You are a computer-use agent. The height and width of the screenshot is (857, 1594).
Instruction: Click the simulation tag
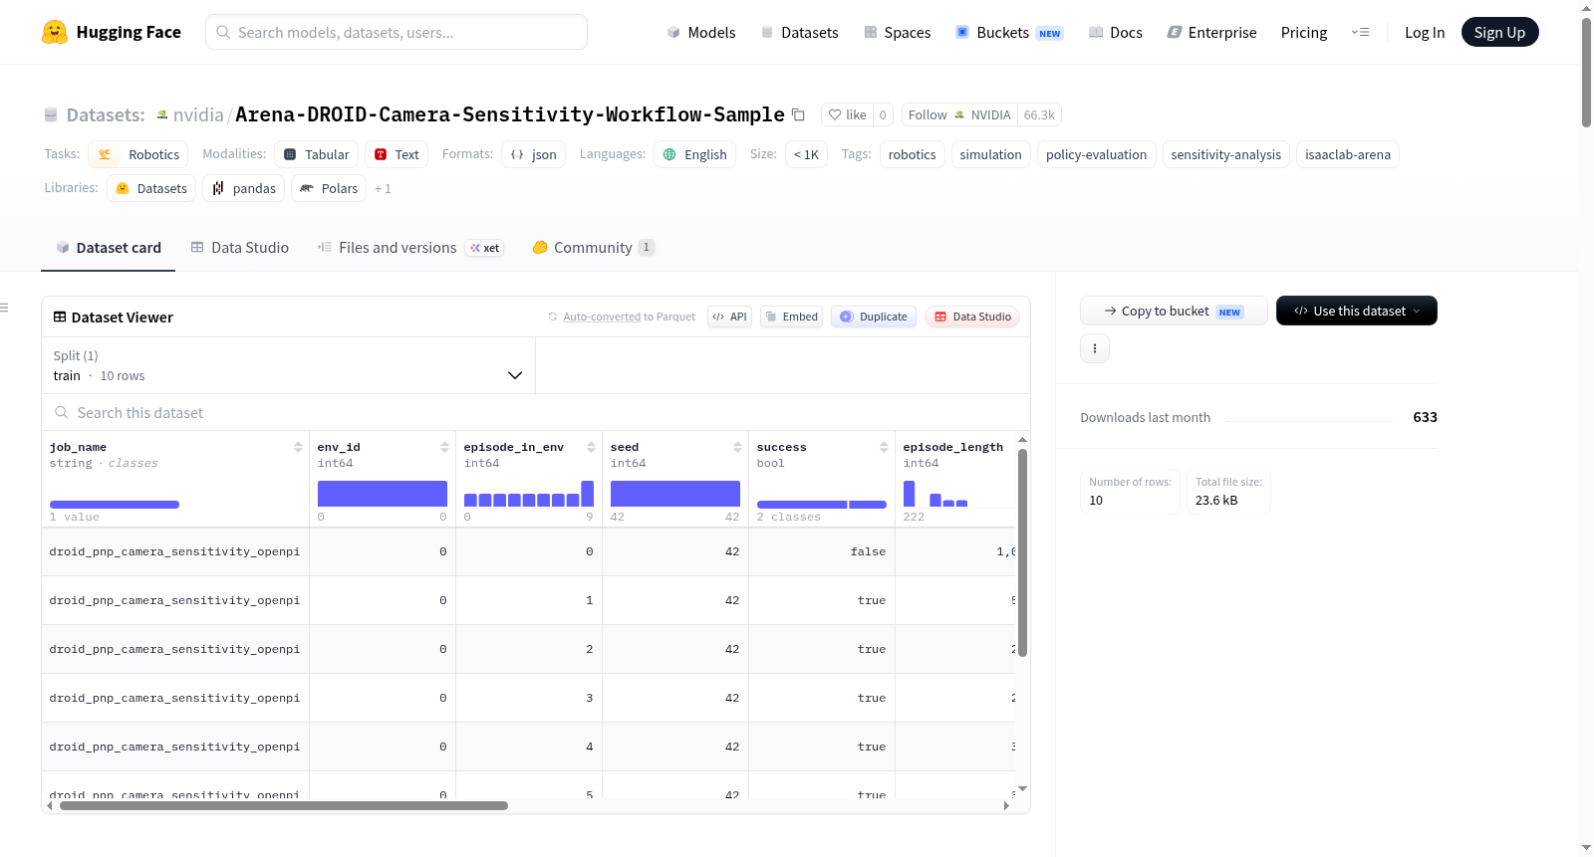(990, 154)
